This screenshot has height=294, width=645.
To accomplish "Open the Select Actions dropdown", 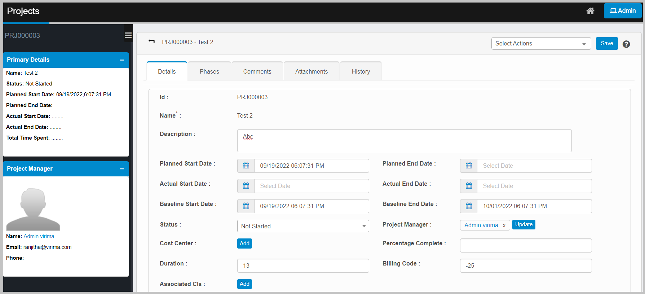I will [541, 44].
